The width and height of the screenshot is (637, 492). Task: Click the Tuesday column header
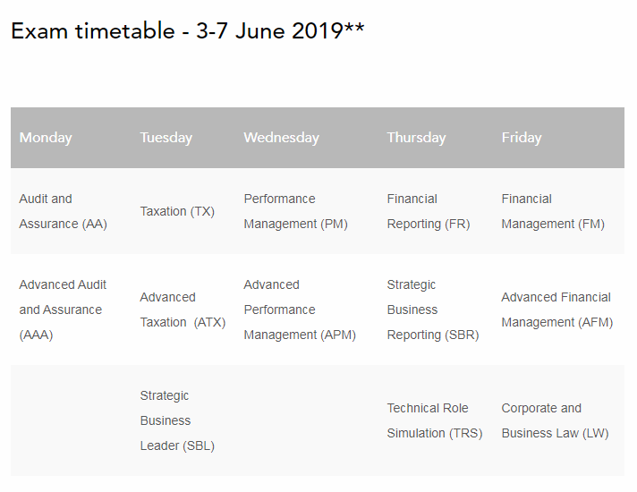pyautogui.click(x=166, y=138)
